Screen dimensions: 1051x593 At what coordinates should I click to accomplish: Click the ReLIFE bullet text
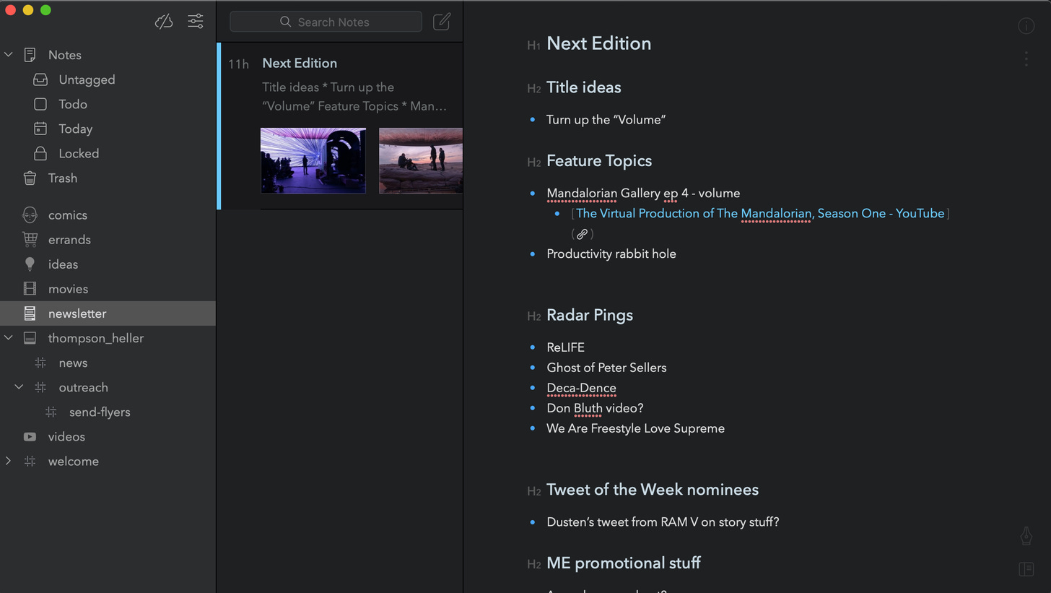coord(565,347)
